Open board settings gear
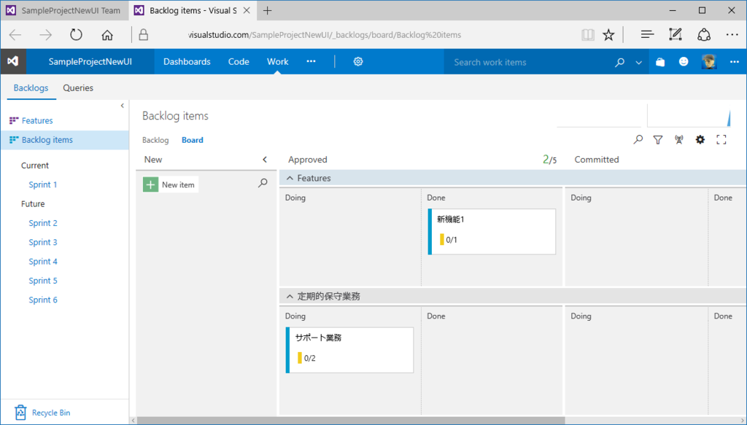This screenshot has width=747, height=425. pyautogui.click(x=700, y=139)
